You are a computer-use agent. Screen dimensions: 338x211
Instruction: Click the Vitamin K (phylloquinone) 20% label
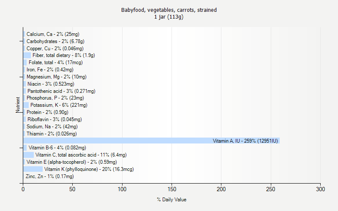[89, 169]
